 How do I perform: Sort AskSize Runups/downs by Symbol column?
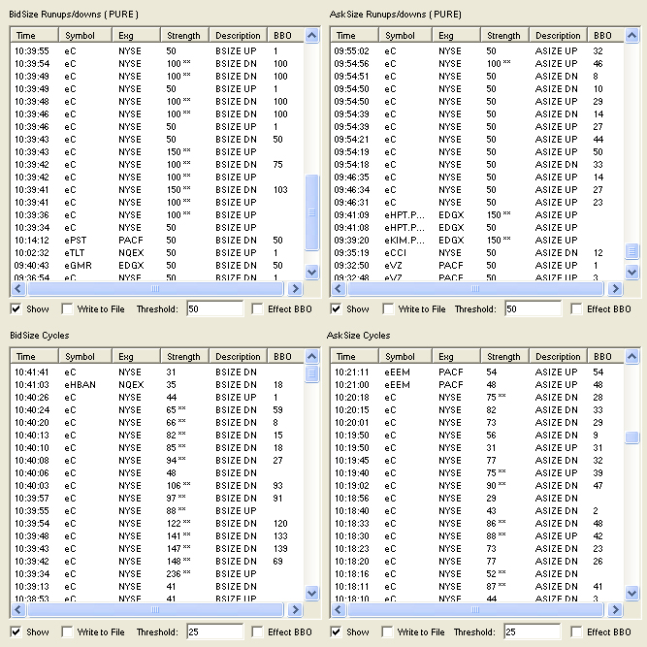405,36
